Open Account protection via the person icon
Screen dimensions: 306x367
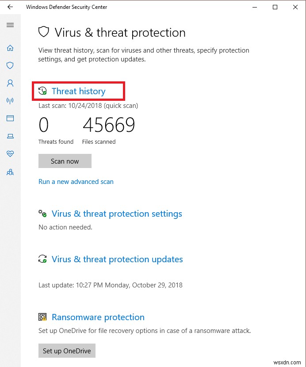(x=10, y=83)
